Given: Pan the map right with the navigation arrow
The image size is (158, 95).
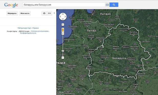Looking at the screenshot, I should 65,17.
